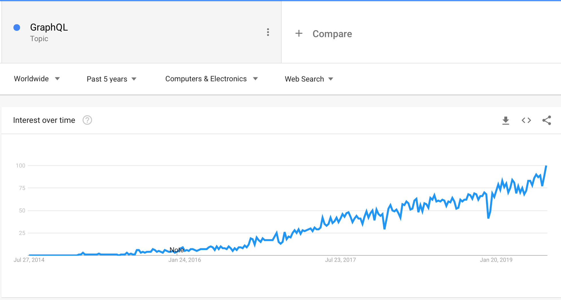Click the plus icon beside Compare

pyautogui.click(x=299, y=33)
